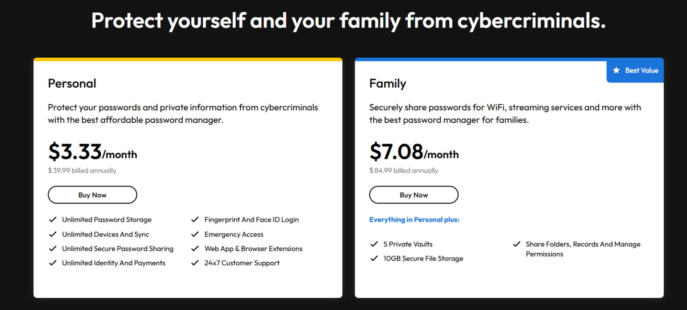Select the Family plan heading
Viewport: 687px width, 310px height.
click(387, 84)
